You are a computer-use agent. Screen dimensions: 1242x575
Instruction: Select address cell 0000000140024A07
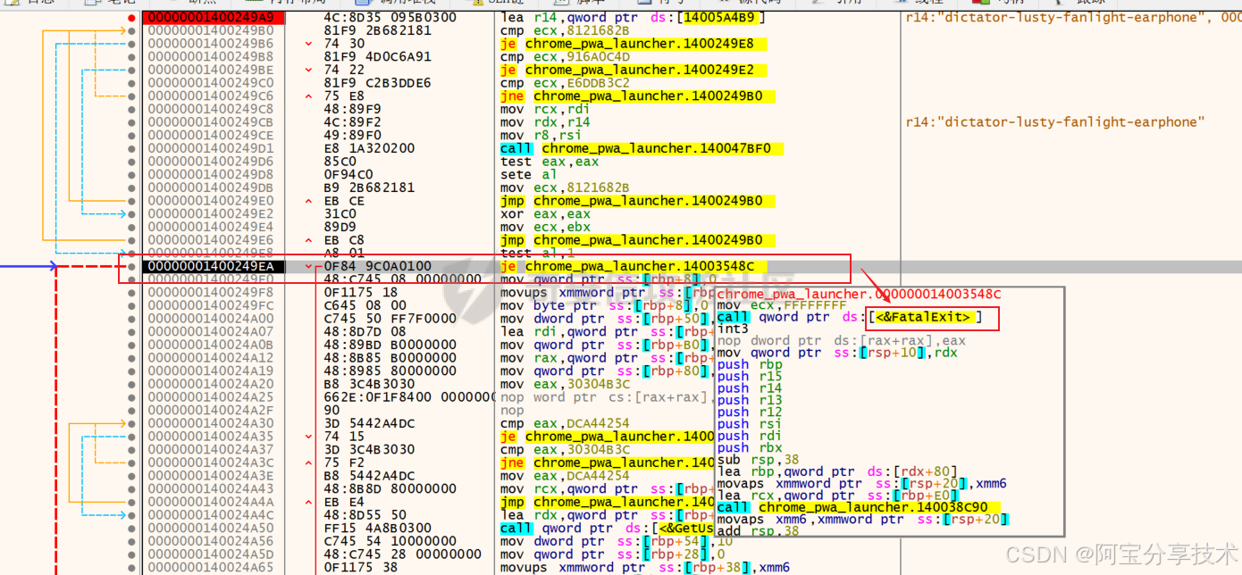click(x=213, y=331)
